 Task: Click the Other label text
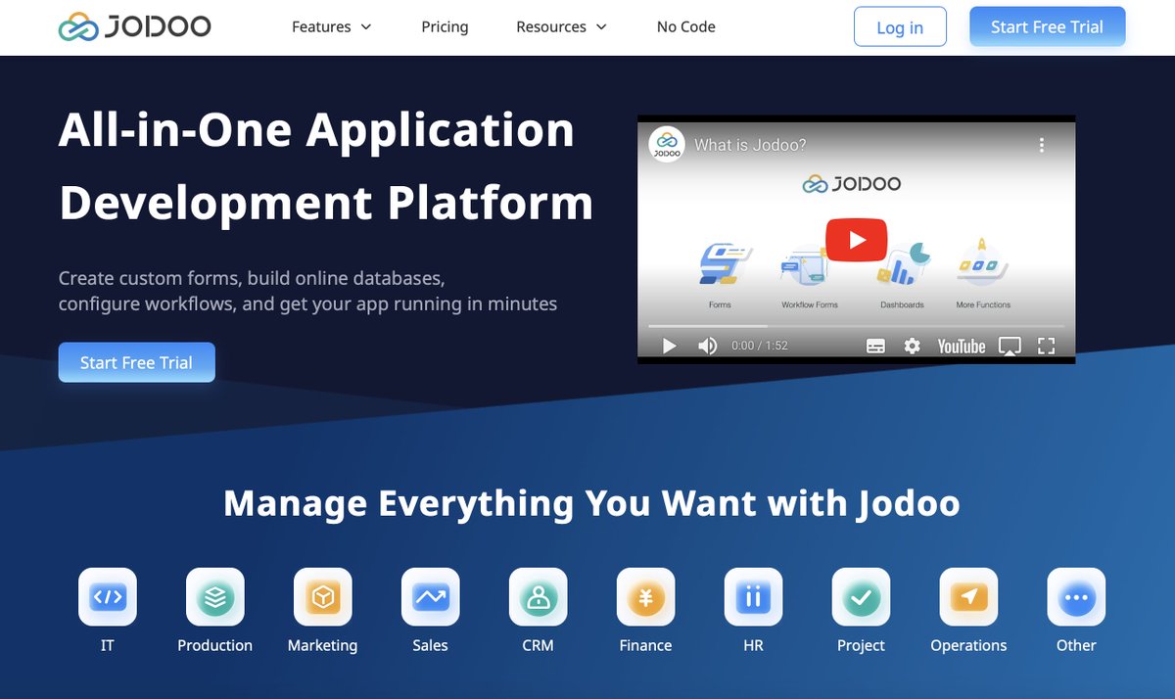click(1076, 645)
